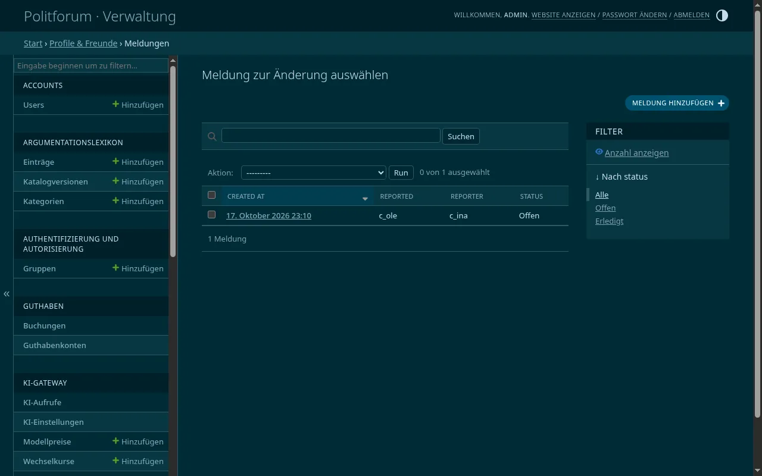This screenshot has width=762, height=476.
Task: Sort by the Reporter column header
Action: pos(467,196)
